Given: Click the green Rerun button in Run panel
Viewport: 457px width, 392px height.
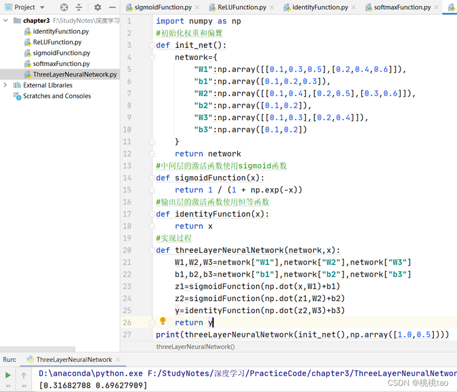Looking at the screenshot, I should [8, 375].
